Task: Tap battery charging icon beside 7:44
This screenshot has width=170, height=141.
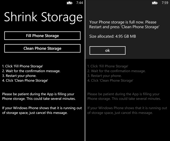Action: click(x=70, y=3)
